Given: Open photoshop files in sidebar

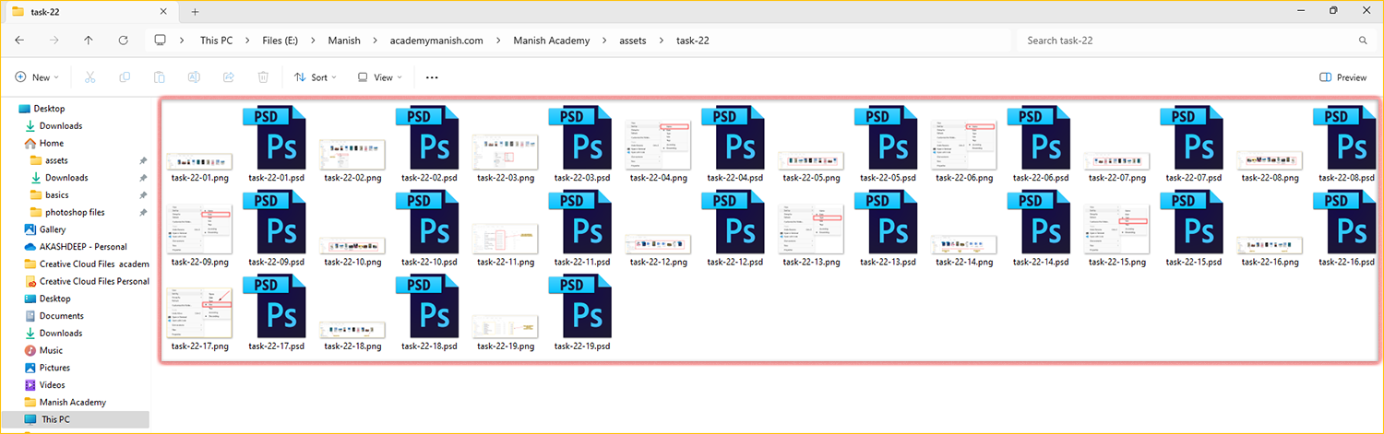Looking at the screenshot, I should (x=75, y=212).
